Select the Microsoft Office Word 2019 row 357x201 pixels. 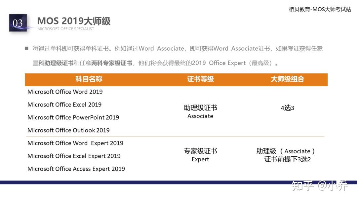coord(65,92)
